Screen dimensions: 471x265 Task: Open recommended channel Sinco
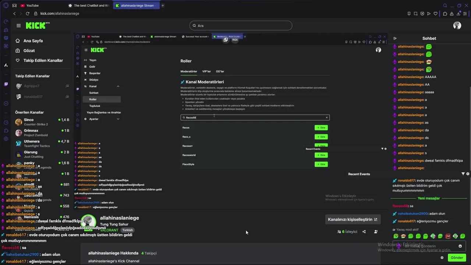click(x=42, y=122)
